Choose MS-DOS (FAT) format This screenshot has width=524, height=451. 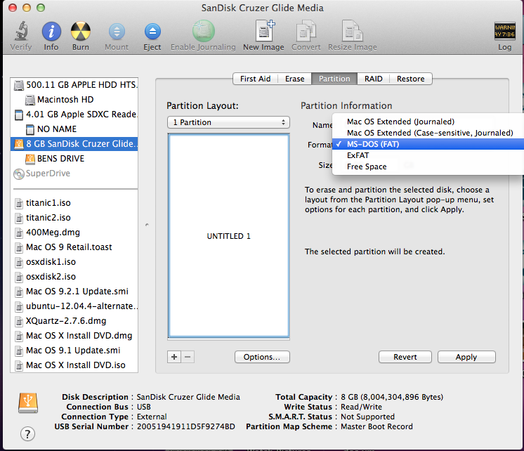click(428, 144)
